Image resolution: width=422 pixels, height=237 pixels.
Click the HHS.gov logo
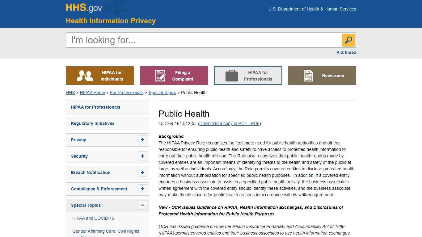84,8
